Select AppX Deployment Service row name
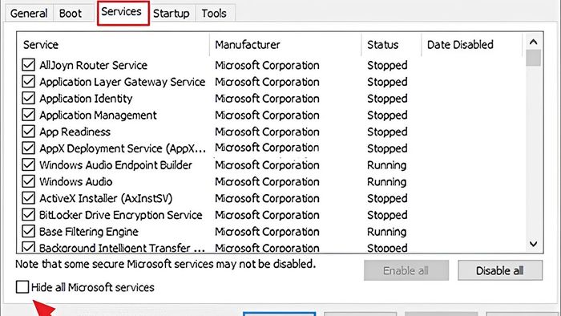 tap(123, 148)
